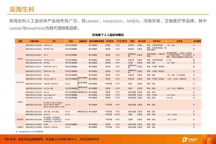Click the 材质 column header
The image size is (216, 144).
(x=71, y=41)
